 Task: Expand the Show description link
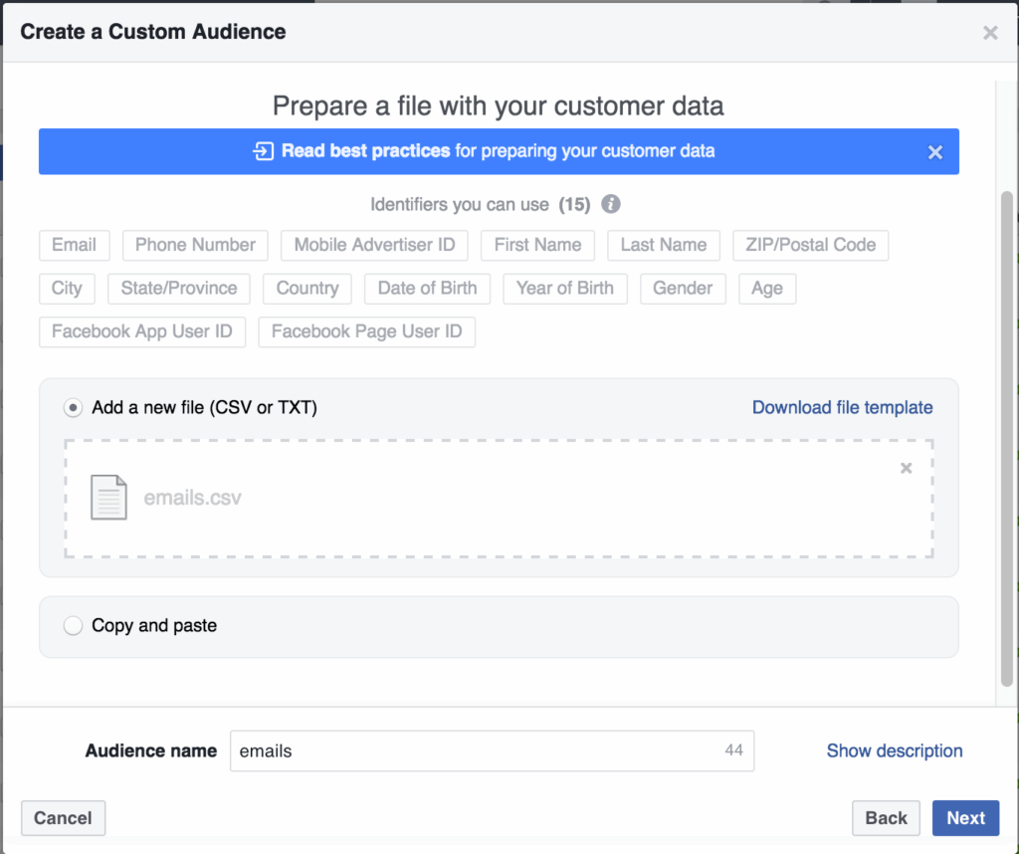pyautogui.click(x=894, y=750)
